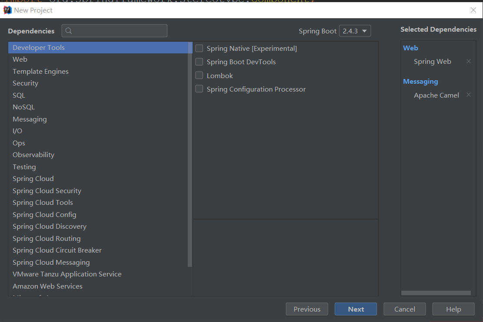The width and height of the screenshot is (483, 322).
Task: Open Help for the dialog
Action: (x=453, y=309)
